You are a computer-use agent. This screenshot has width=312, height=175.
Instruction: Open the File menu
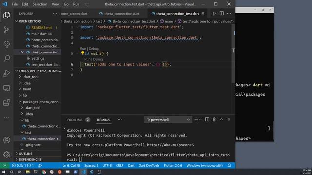15,4
